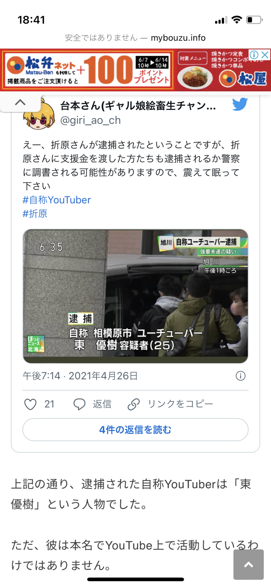Jump to top with gray arrow button
271x587 pixels.
[x=249, y=565]
